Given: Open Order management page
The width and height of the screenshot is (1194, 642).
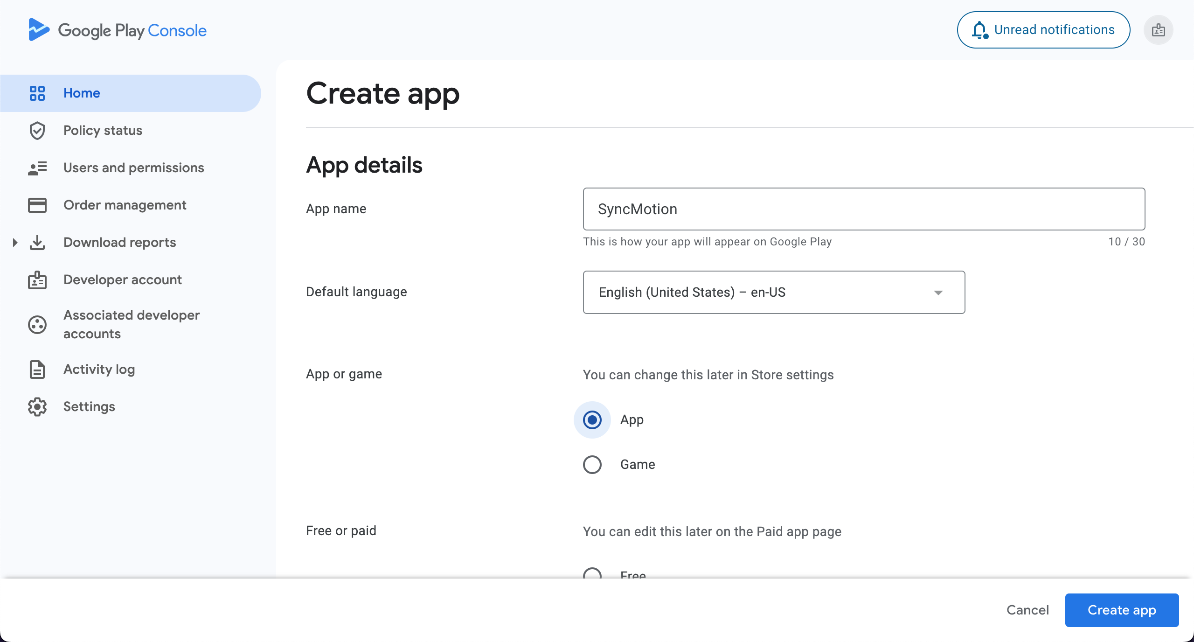Looking at the screenshot, I should click(131, 205).
